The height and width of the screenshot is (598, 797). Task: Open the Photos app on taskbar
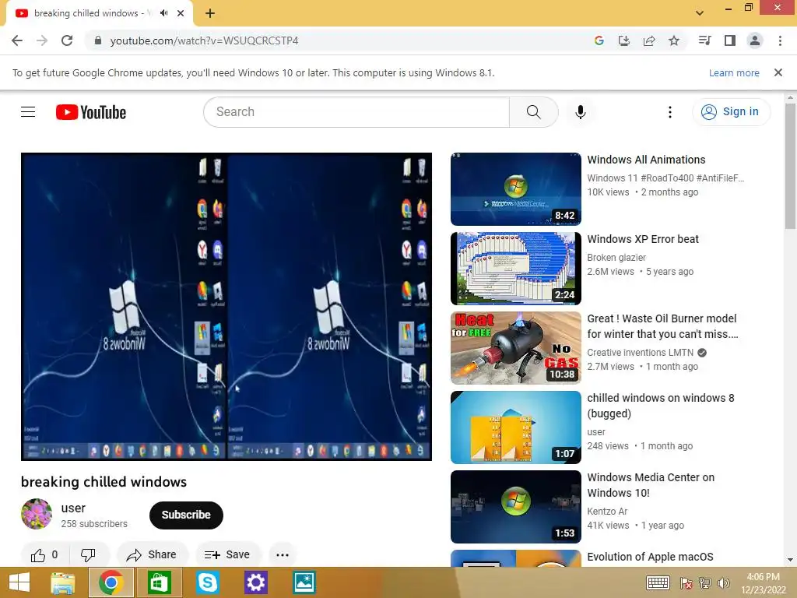pos(304,582)
